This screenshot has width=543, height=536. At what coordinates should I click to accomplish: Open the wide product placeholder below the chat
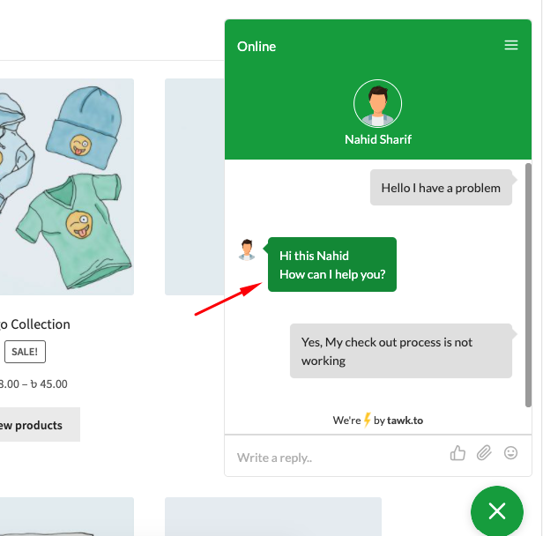point(273,517)
